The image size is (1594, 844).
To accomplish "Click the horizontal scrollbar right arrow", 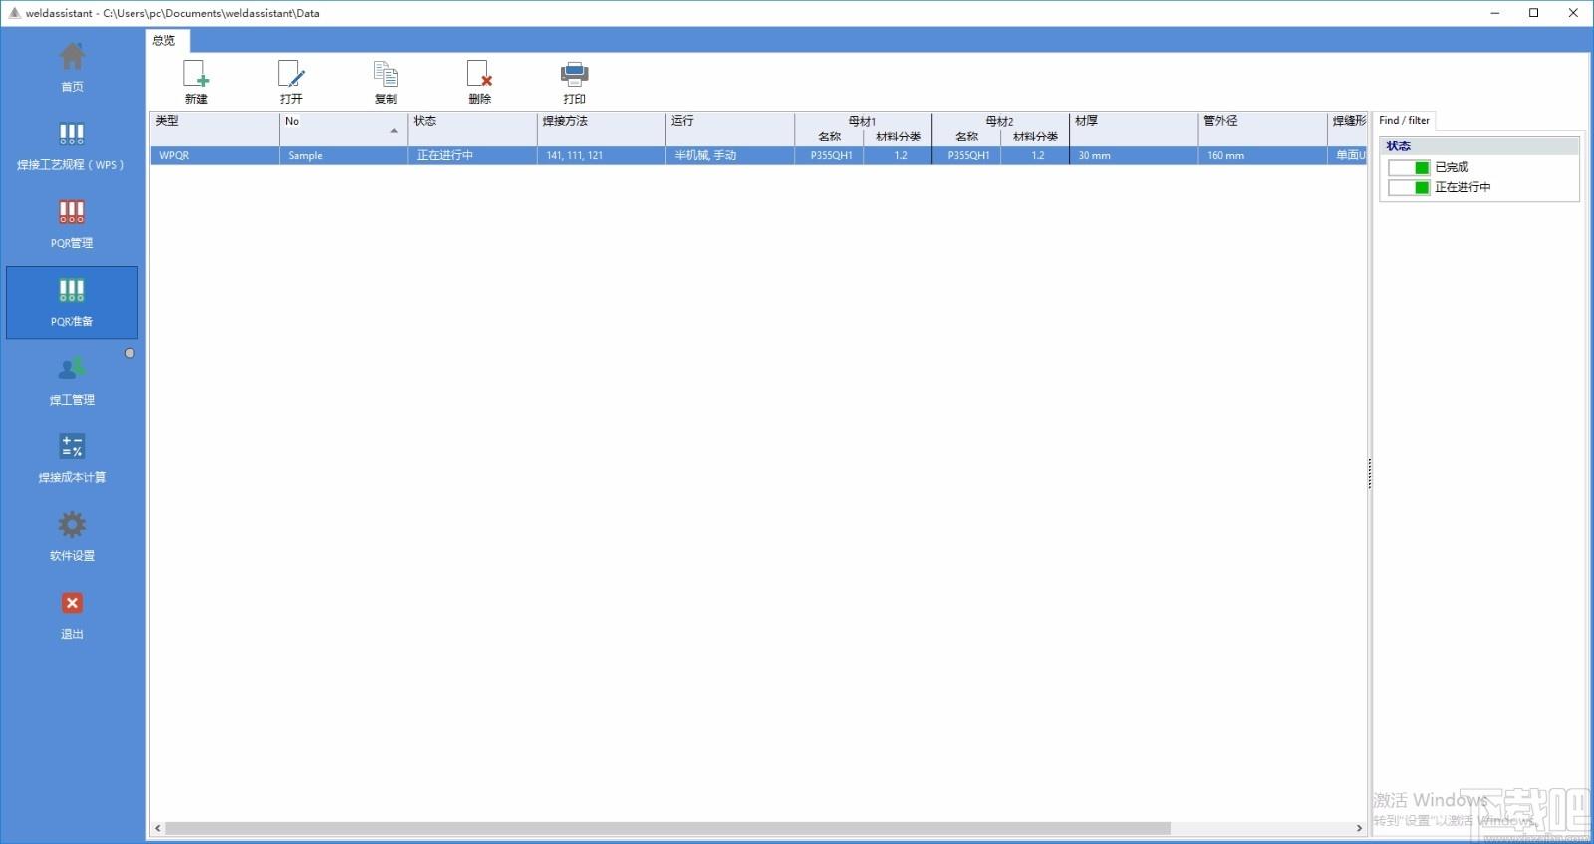I will 1359,828.
